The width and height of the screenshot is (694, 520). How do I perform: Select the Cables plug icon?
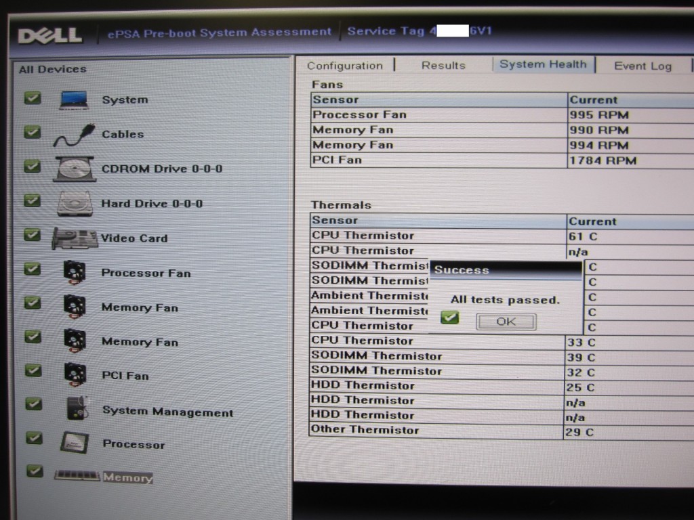(75, 135)
